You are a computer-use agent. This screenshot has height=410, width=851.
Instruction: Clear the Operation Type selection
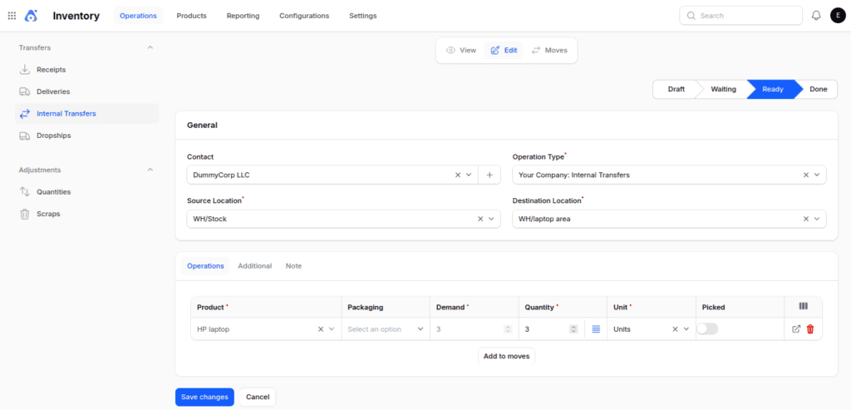[806, 175]
